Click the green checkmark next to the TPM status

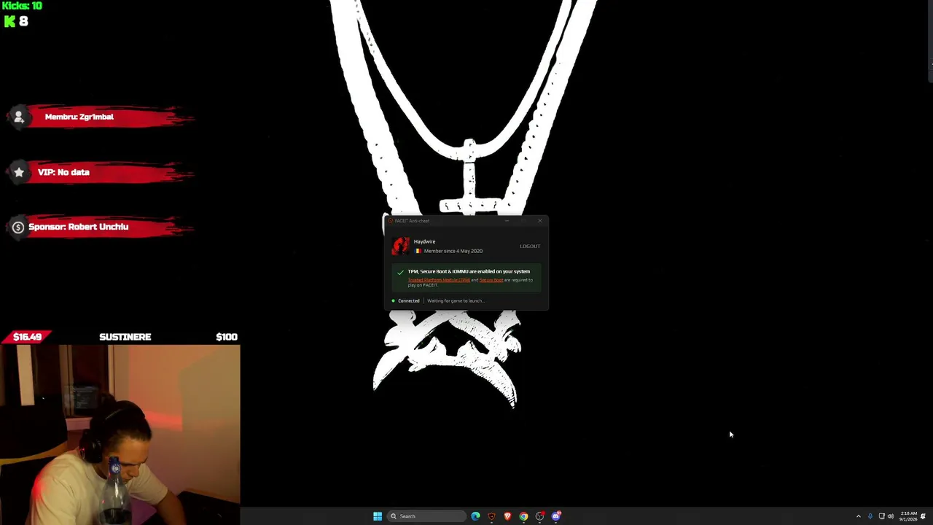coord(400,273)
